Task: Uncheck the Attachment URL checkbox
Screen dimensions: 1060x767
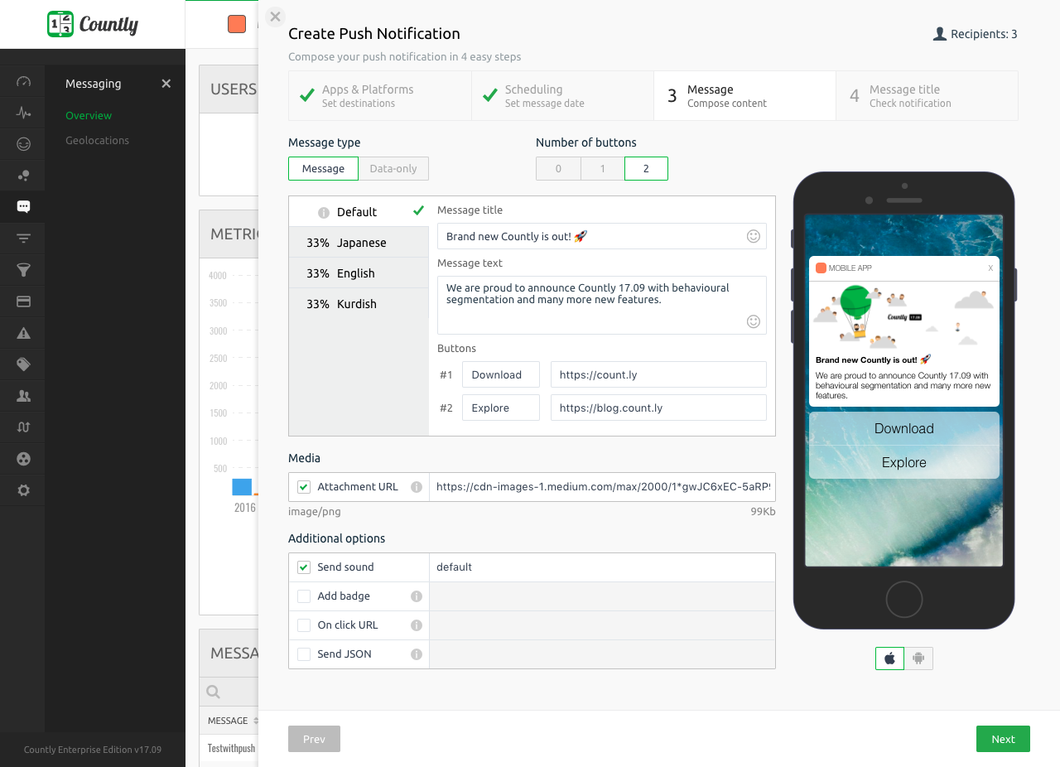Action: point(304,487)
